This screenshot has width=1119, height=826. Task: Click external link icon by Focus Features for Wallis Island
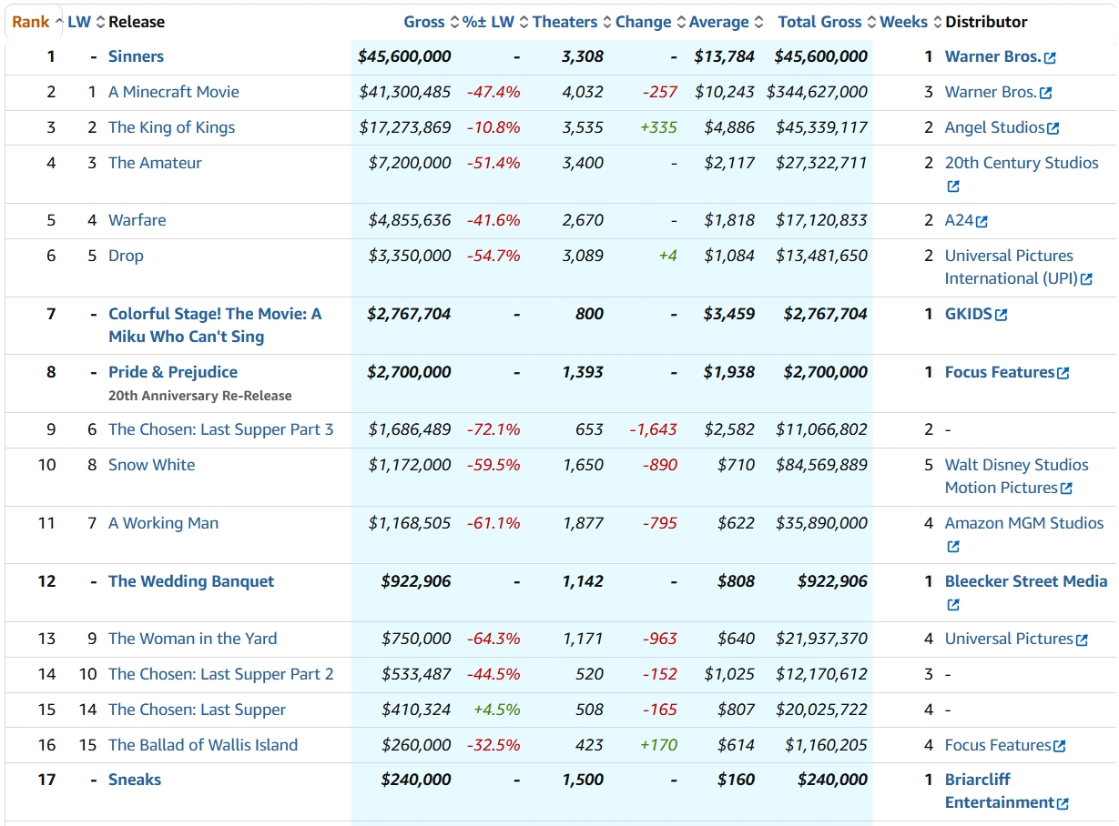[x=1059, y=747]
